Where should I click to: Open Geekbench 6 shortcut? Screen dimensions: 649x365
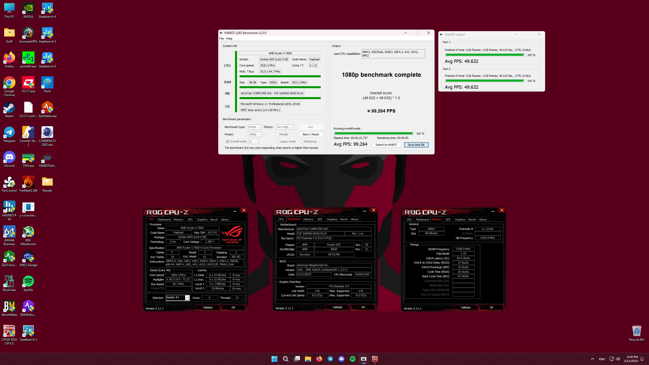47,60
